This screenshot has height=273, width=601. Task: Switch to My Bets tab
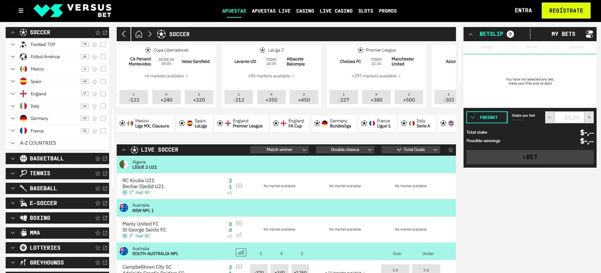pyautogui.click(x=563, y=34)
